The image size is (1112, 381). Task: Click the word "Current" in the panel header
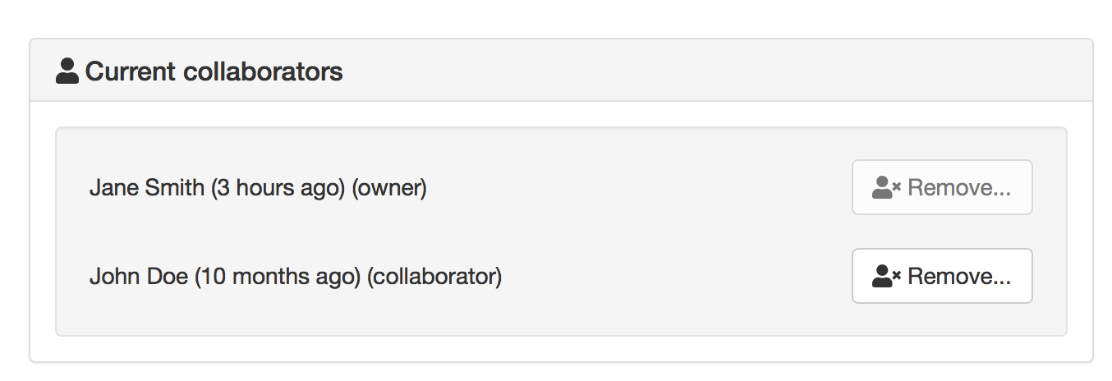(x=131, y=72)
